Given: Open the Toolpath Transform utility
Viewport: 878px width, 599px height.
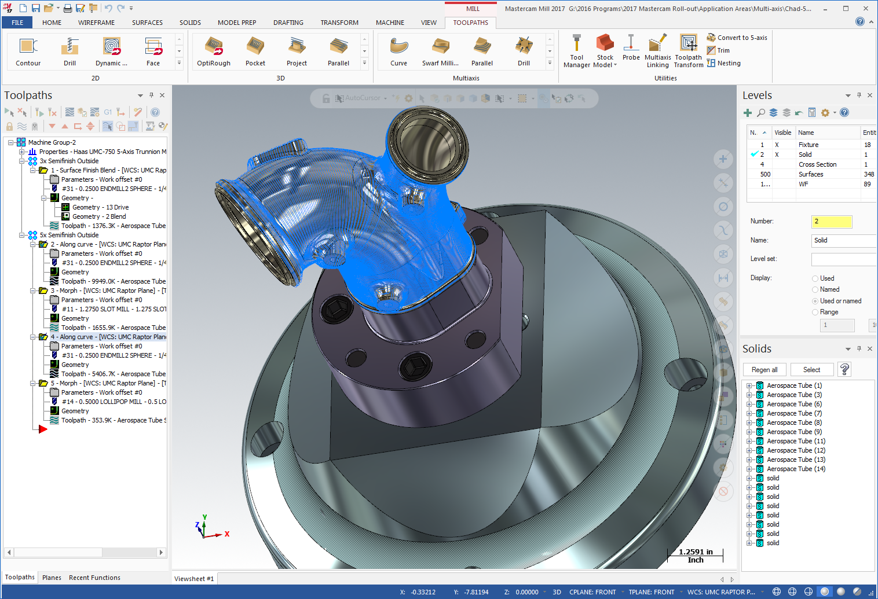Looking at the screenshot, I should click(689, 52).
